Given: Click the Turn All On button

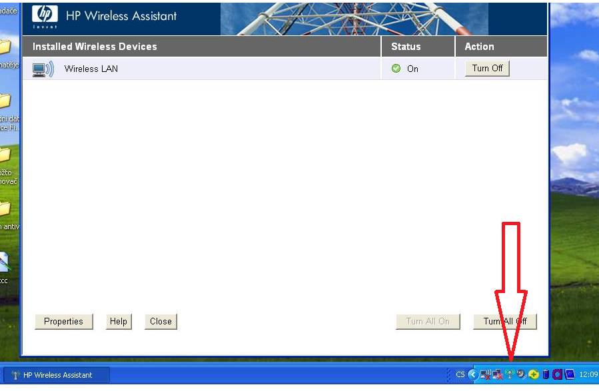Looking at the screenshot, I should pyautogui.click(x=428, y=322).
